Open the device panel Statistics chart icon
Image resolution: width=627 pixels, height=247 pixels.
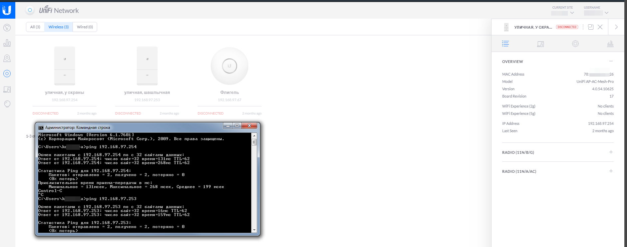(x=610, y=44)
